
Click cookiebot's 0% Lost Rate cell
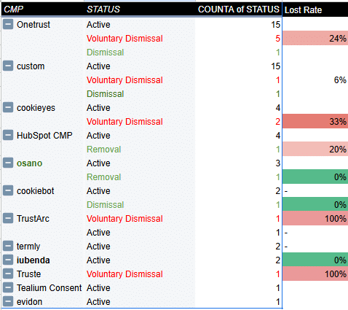(x=315, y=204)
